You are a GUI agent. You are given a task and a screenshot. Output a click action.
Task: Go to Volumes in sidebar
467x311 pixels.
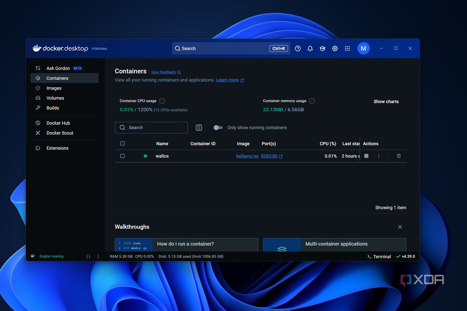(x=65, y=98)
